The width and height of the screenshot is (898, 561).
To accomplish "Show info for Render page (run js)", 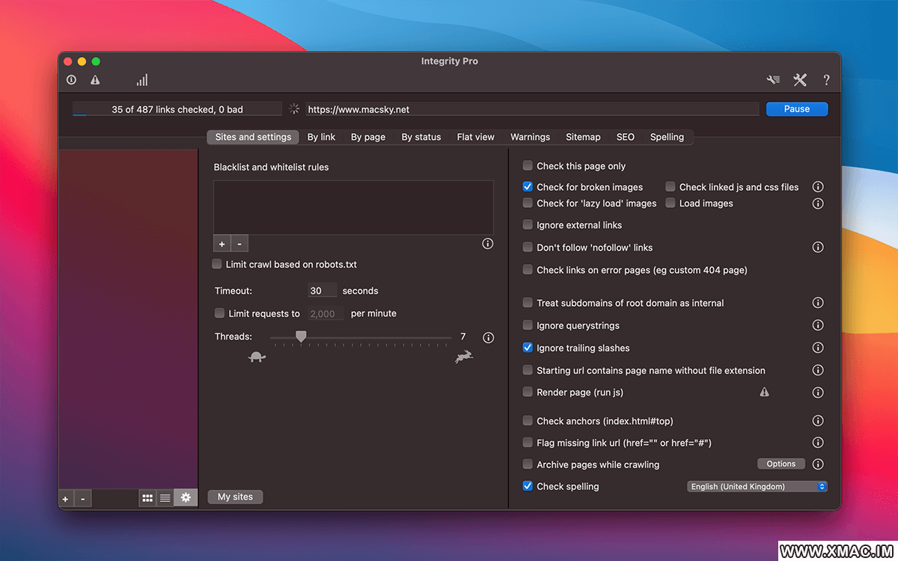I will coord(818,393).
